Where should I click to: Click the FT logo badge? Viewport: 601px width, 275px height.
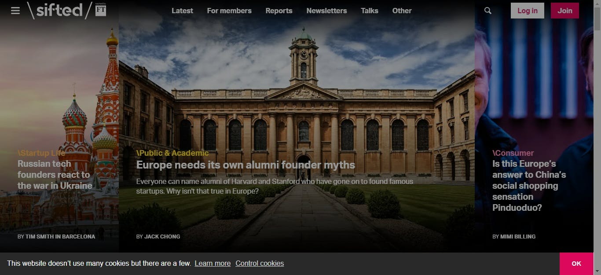pos(101,10)
